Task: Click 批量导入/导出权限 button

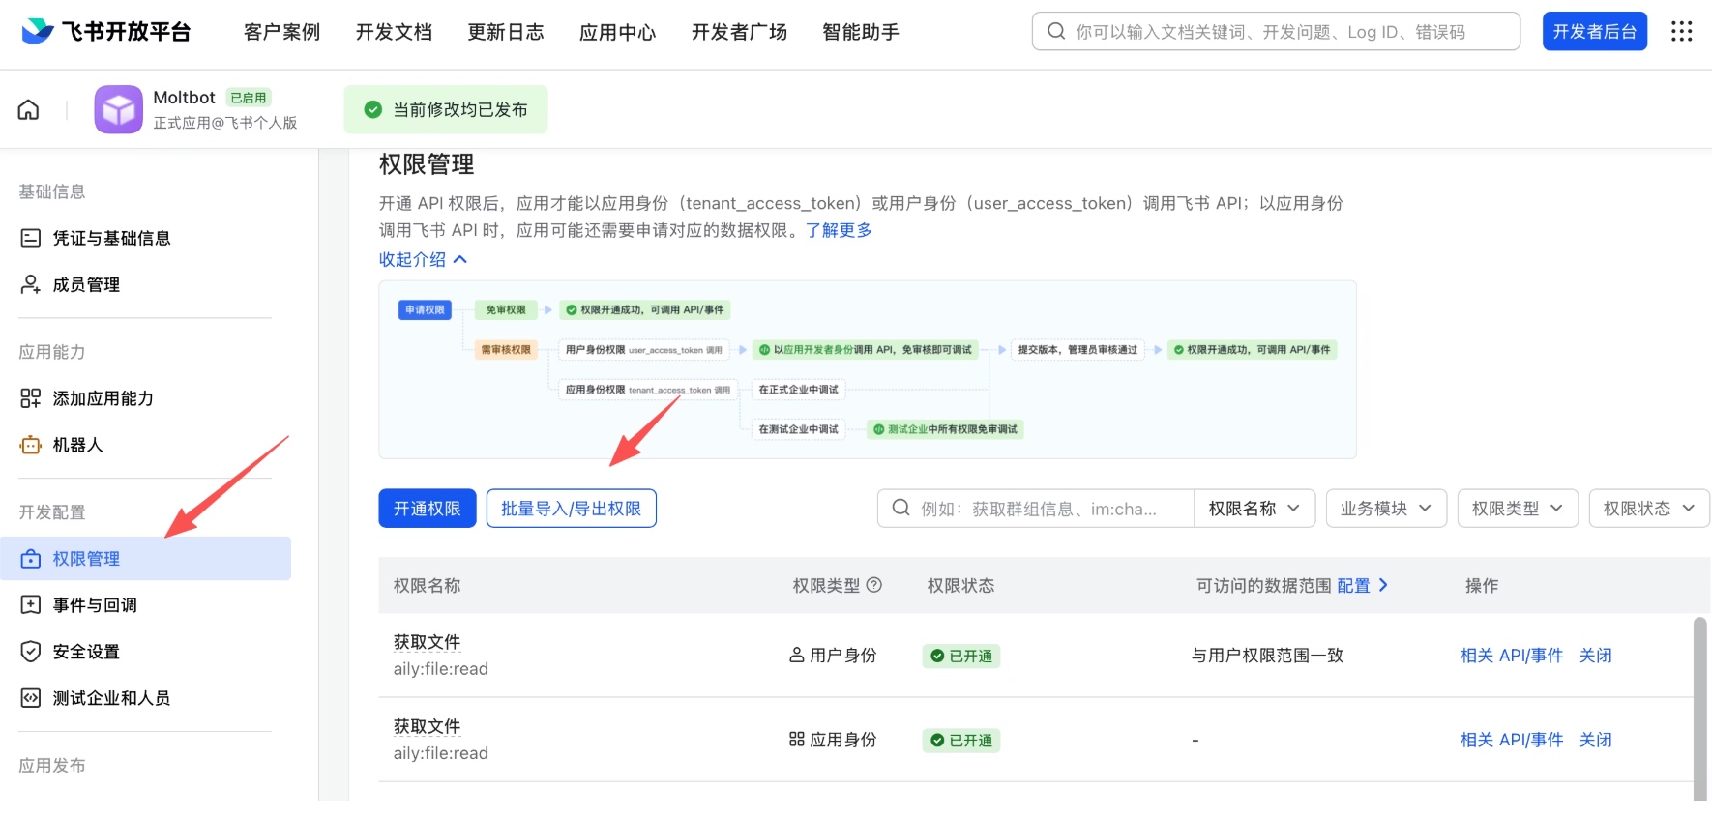Action: click(x=571, y=509)
